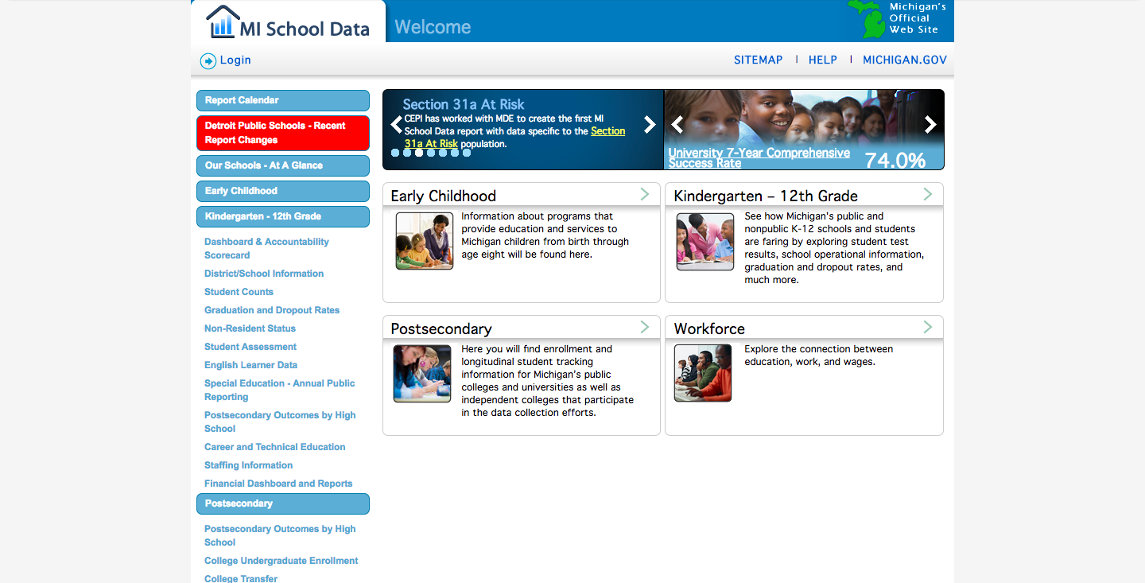This screenshot has width=1145, height=583.
Task: Open Workforce card arrow
Action: (x=928, y=327)
